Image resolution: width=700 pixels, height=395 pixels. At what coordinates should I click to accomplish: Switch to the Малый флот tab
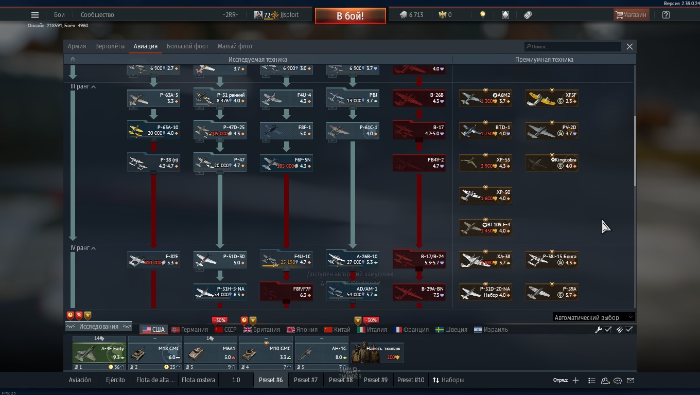(x=235, y=46)
